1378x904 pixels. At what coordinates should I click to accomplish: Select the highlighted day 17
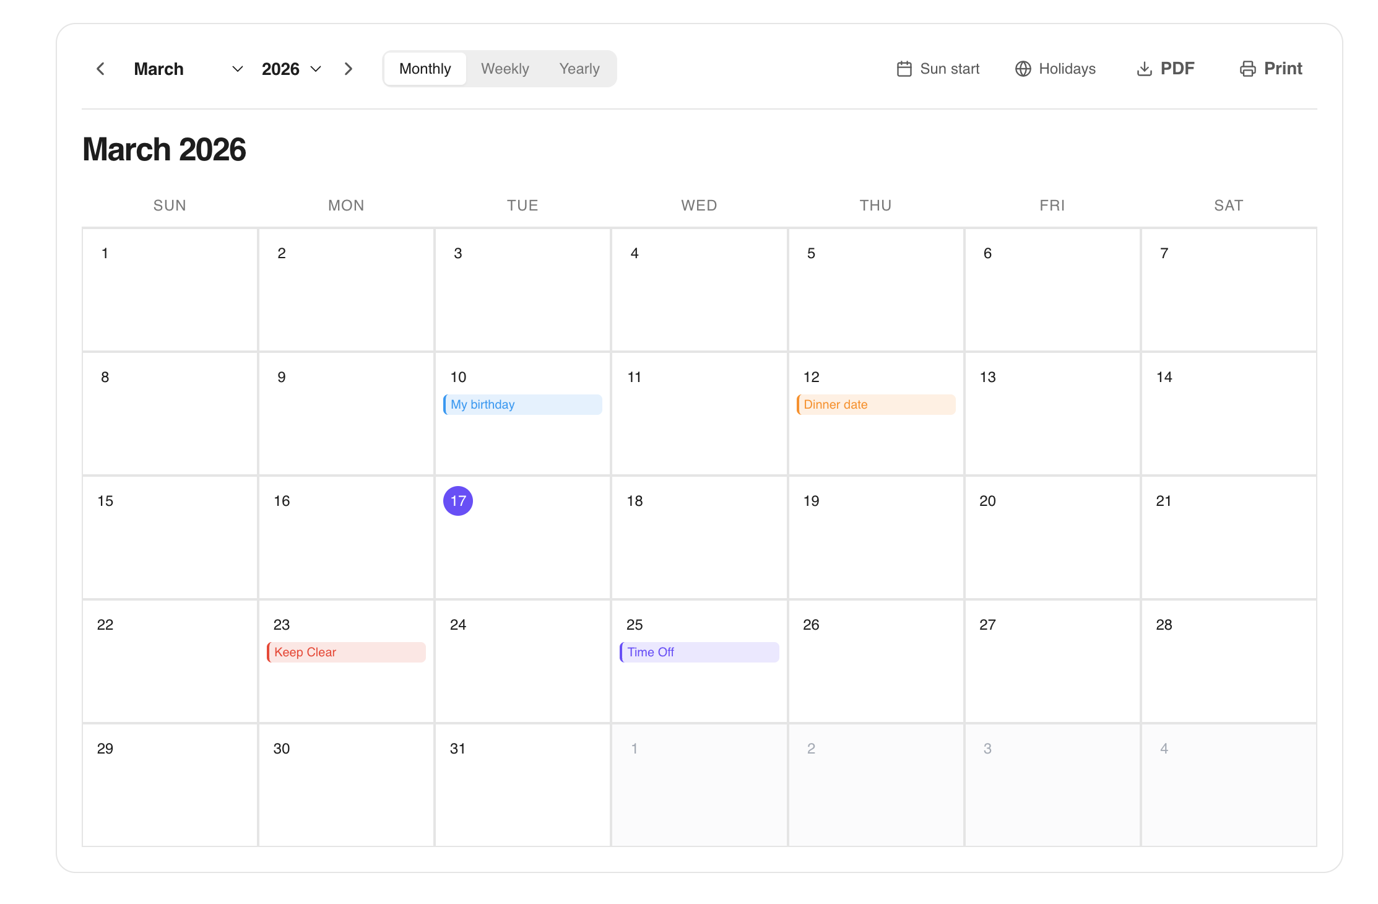[457, 501]
